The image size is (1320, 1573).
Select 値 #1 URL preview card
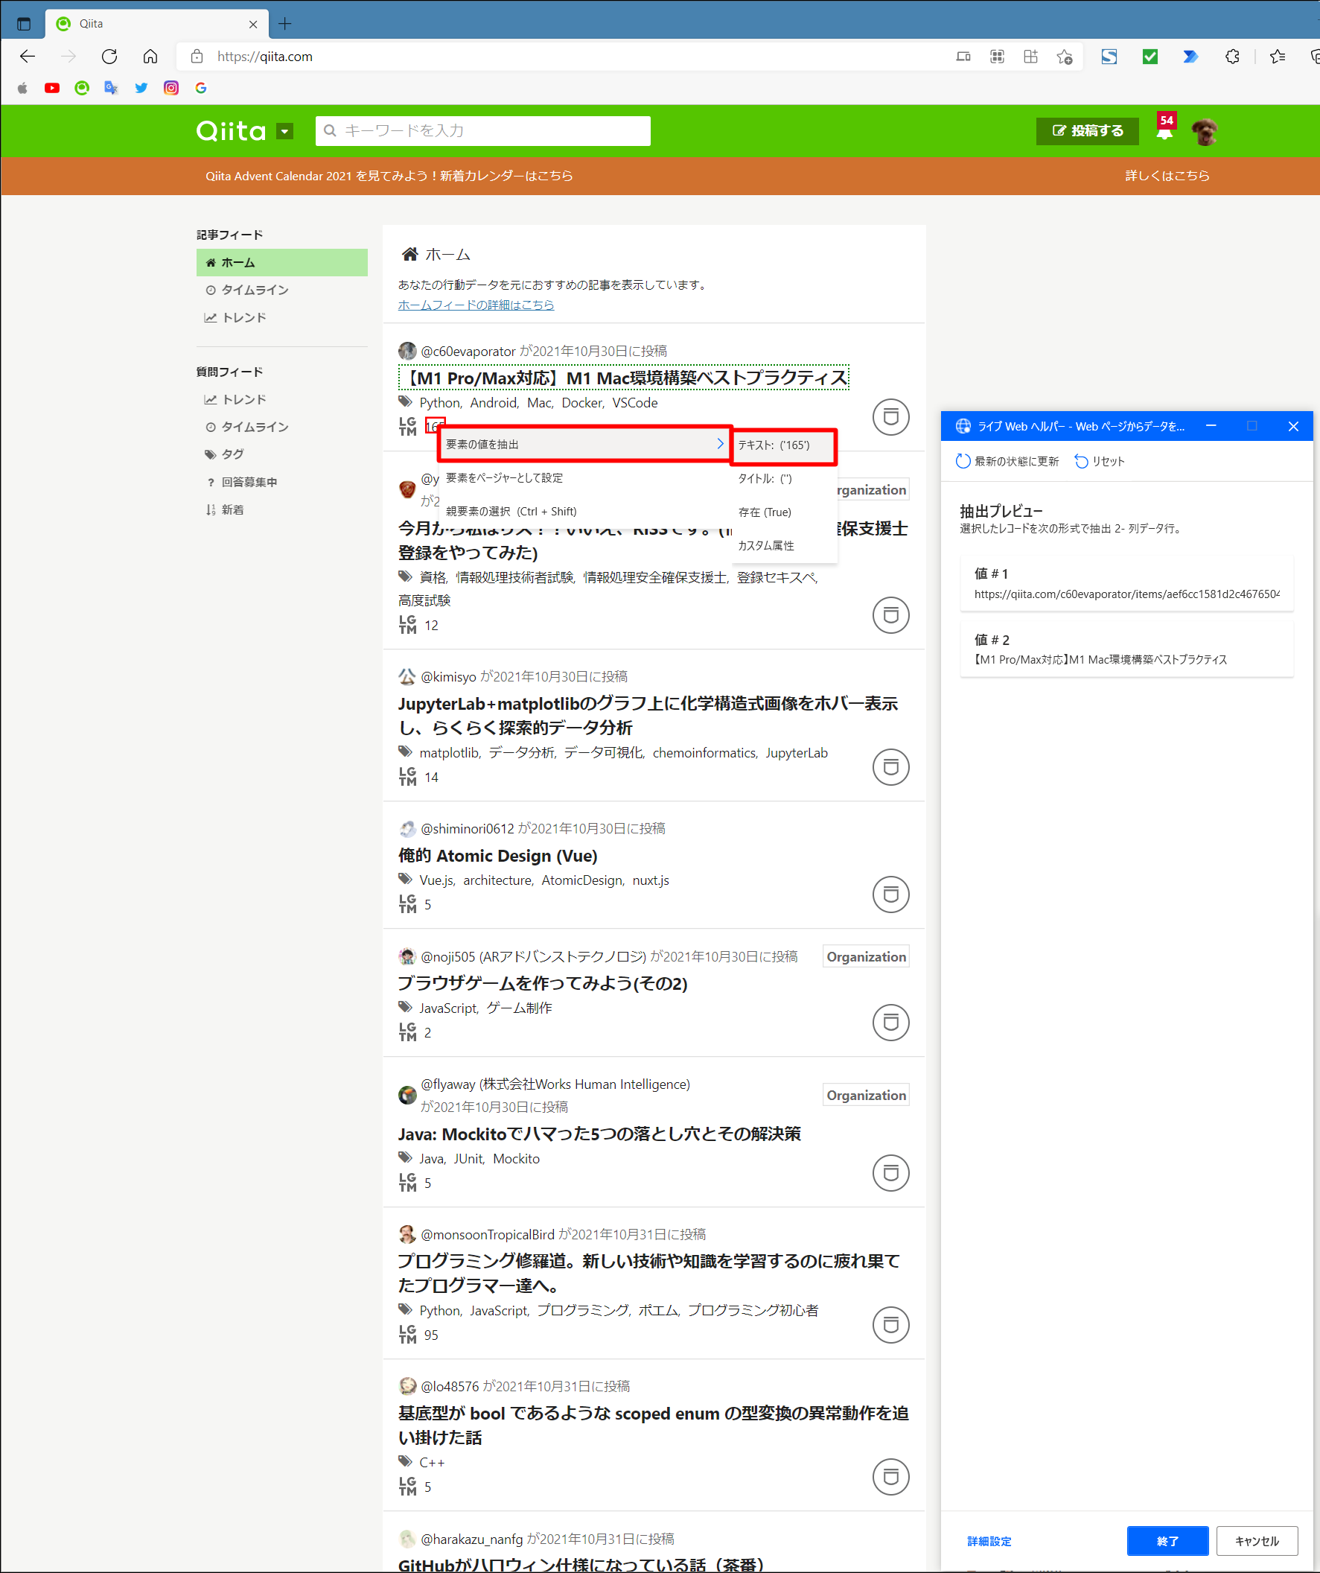1126,583
